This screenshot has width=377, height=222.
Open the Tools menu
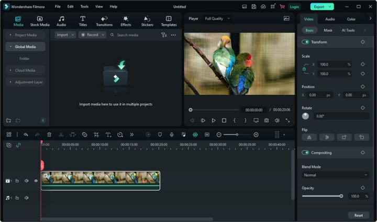(84, 7)
